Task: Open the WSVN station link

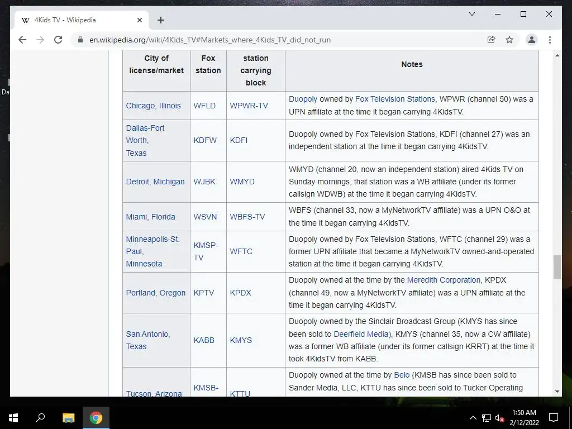Action: (x=205, y=217)
